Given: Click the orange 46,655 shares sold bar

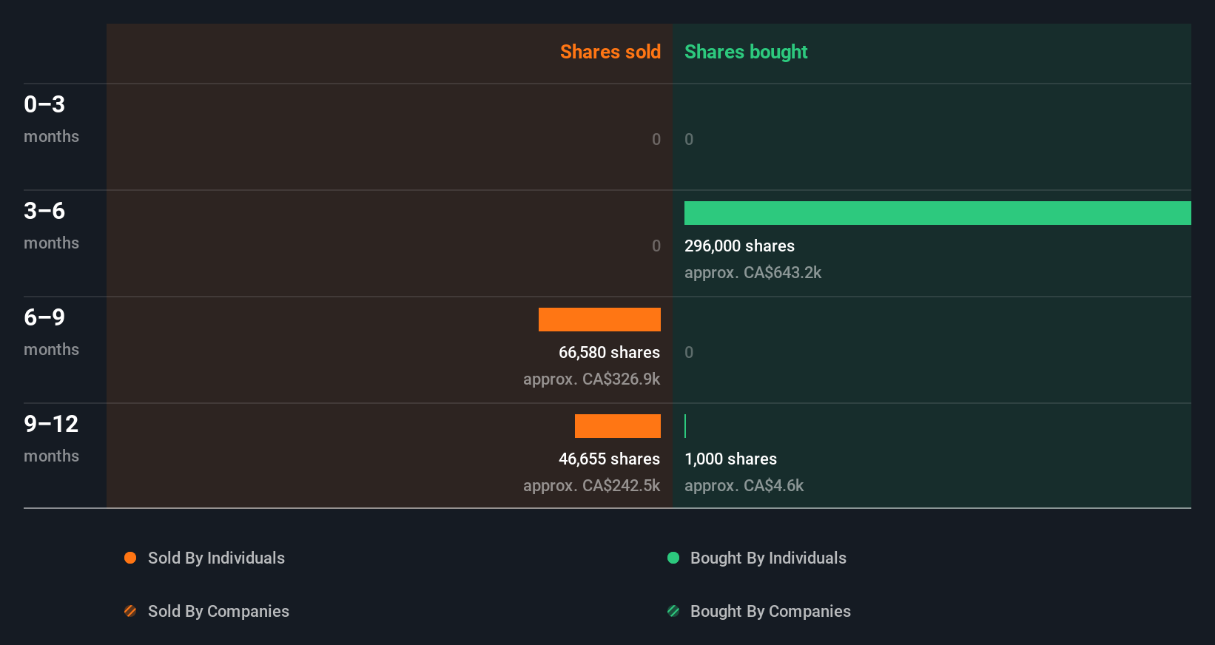Looking at the screenshot, I should 618,426.
